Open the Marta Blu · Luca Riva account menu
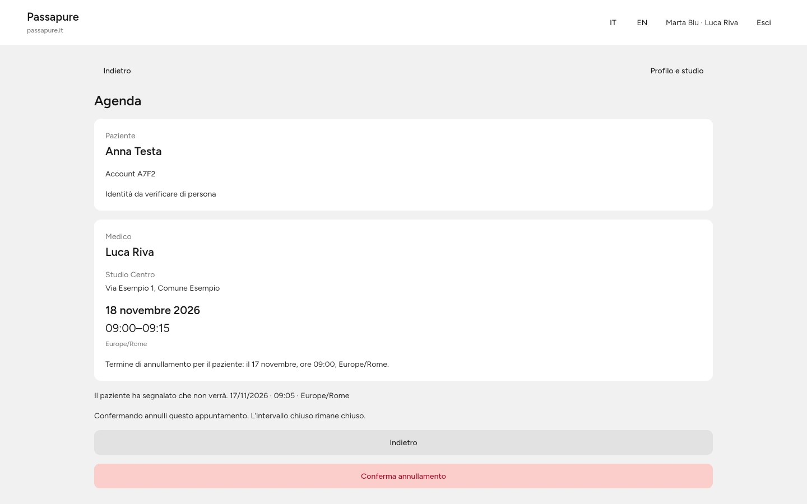 pos(702,22)
